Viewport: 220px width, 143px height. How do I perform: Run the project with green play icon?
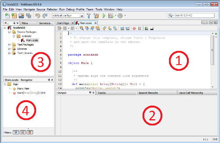coord(104,16)
